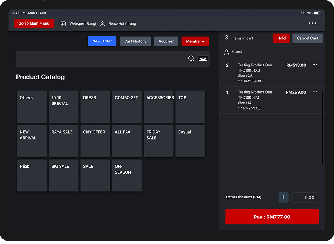Image resolution: width=334 pixels, height=244 pixels.
Task: Click the Guest customer icon
Action: (227, 52)
